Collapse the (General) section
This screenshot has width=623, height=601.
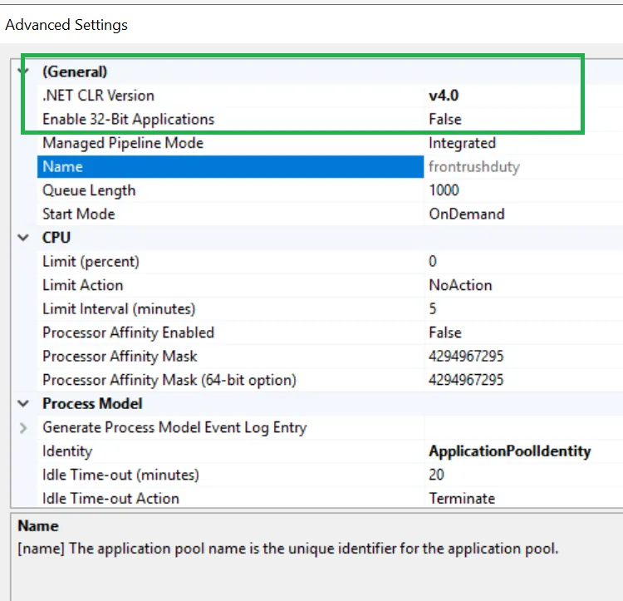pyautogui.click(x=23, y=71)
